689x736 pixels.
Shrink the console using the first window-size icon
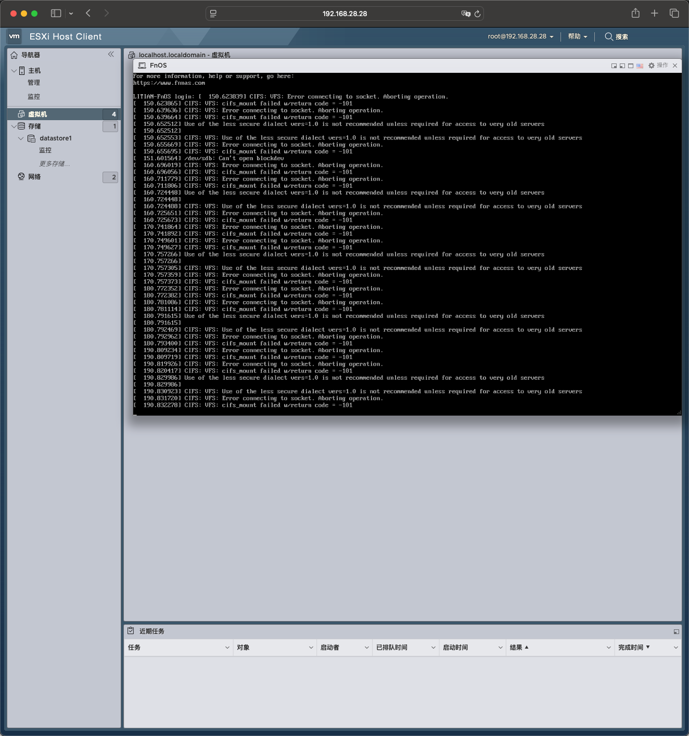coord(614,66)
